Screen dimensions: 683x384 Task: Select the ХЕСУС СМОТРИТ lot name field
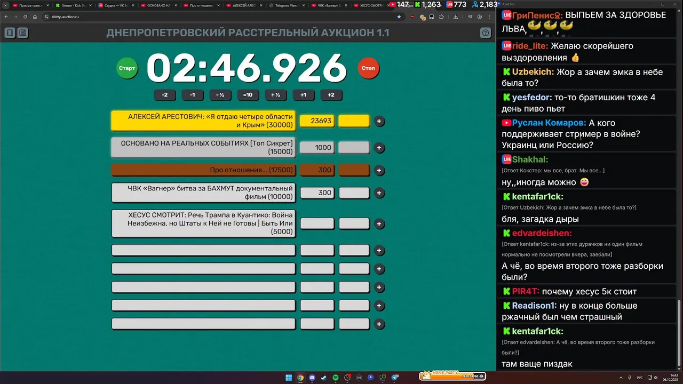point(203,223)
